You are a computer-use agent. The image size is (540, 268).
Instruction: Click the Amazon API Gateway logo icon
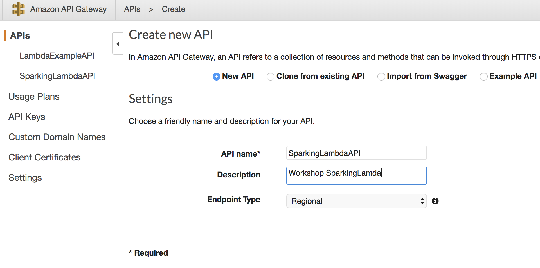point(19,9)
